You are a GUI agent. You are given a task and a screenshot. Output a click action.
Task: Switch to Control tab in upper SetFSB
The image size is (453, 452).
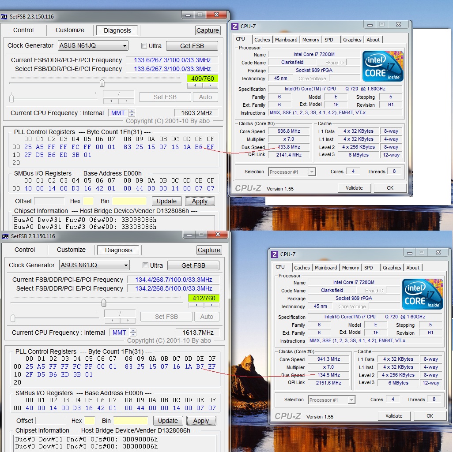point(23,30)
